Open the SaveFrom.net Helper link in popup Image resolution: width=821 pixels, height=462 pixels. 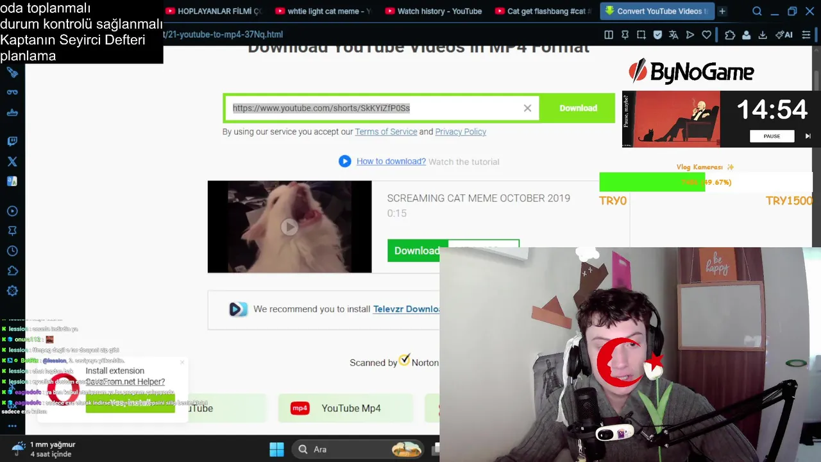(x=125, y=382)
